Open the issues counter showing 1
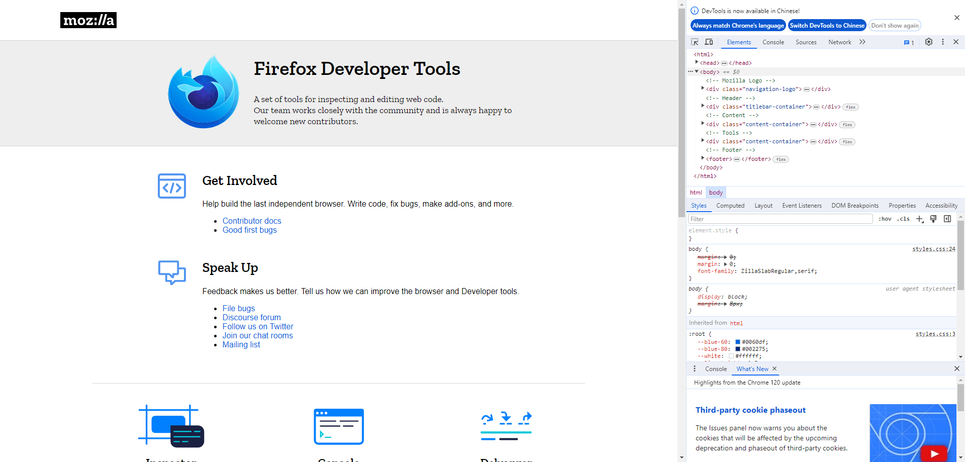This screenshot has height=462, width=965. point(909,43)
